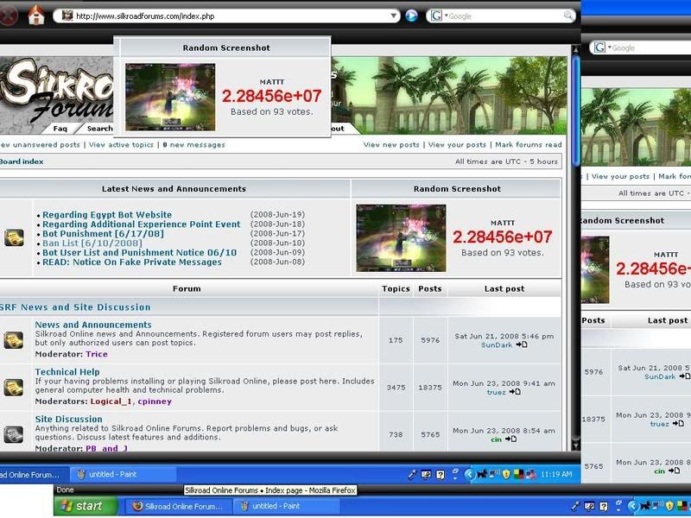Image resolution: width=691 pixels, height=518 pixels.
Task: Open the Technical Help forum
Action: pyautogui.click(x=67, y=372)
